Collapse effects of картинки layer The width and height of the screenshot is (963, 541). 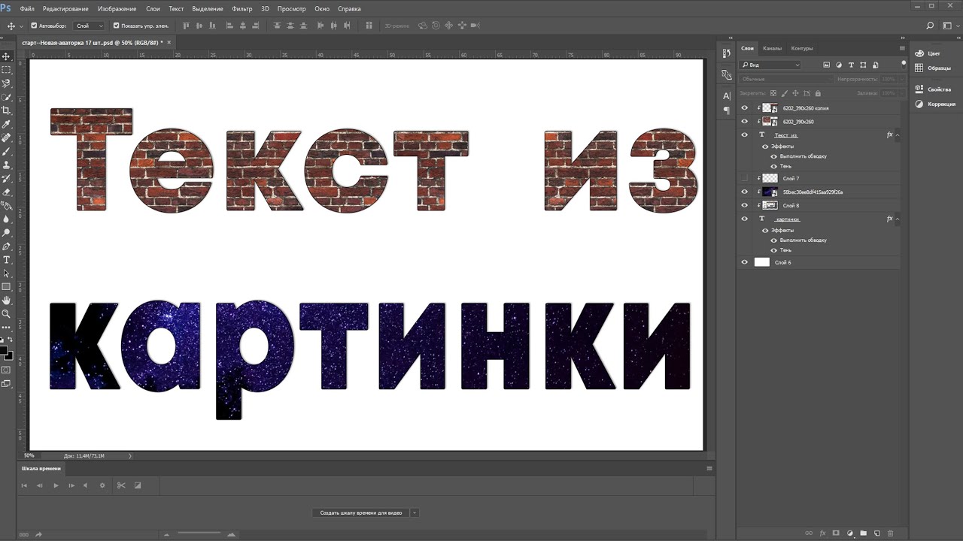pyautogui.click(x=898, y=219)
